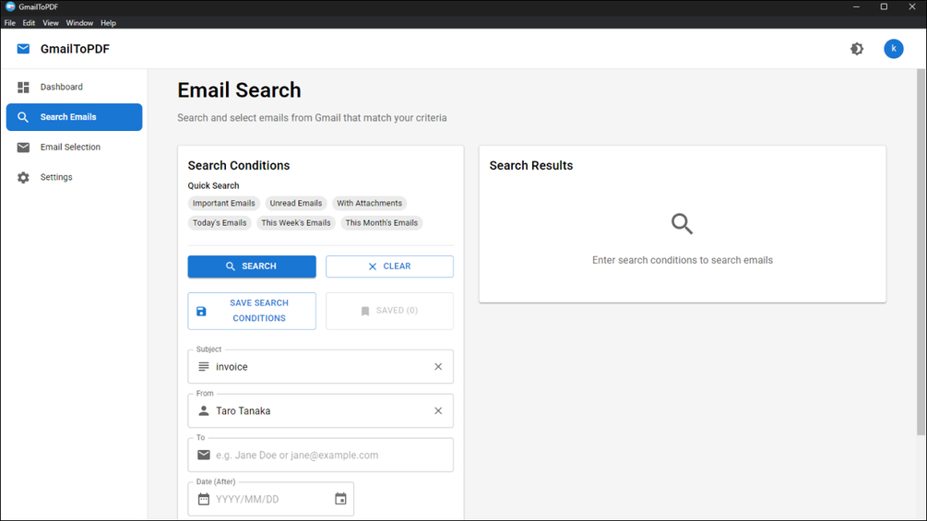This screenshot has height=521, width=927.
Task: Open the File menu
Action: click(x=10, y=23)
